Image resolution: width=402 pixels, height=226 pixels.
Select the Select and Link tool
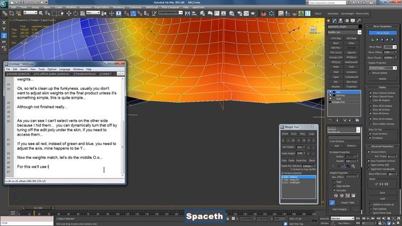[4, 13]
